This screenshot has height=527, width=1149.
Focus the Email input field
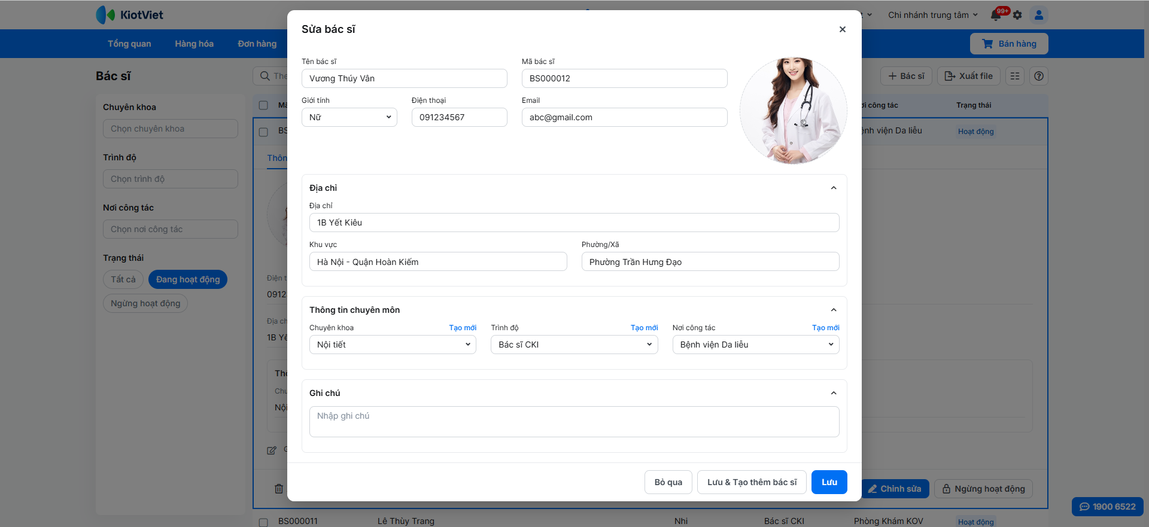pyautogui.click(x=625, y=117)
